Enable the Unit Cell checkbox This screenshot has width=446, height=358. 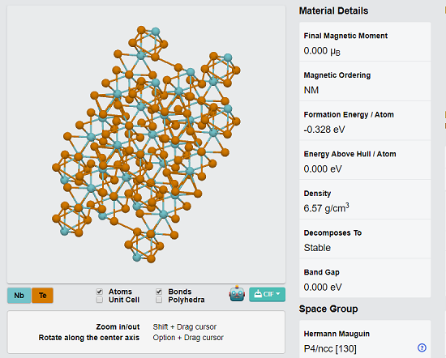point(100,300)
